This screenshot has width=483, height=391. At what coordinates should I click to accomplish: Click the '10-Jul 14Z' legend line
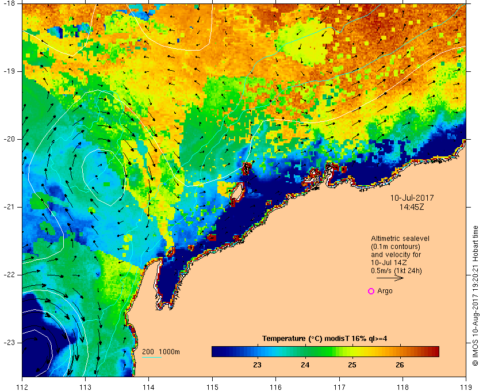pyautogui.click(x=389, y=263)
